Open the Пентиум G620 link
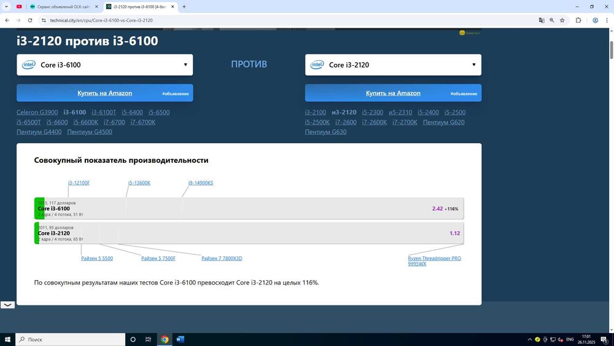Screen dimensions: 614x346 [444, 122]
